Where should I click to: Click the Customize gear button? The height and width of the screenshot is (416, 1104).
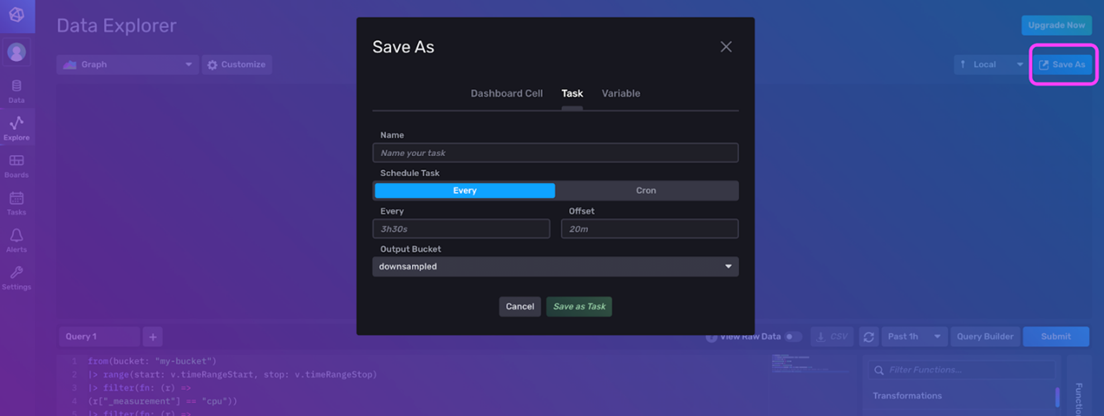[x=237, y=65]
